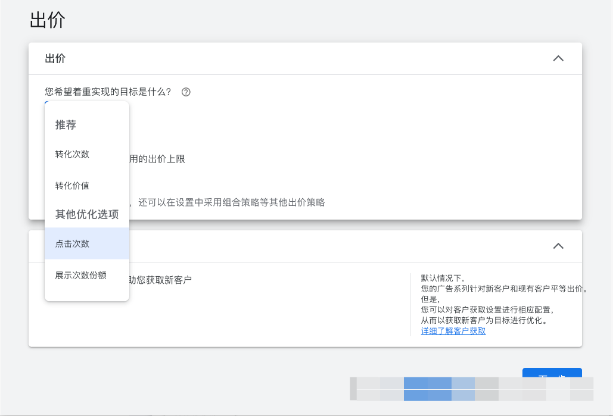Collapse the customer acquisition section chevron
The height and width of the screenshot is (416, 613).
[558, 246]
